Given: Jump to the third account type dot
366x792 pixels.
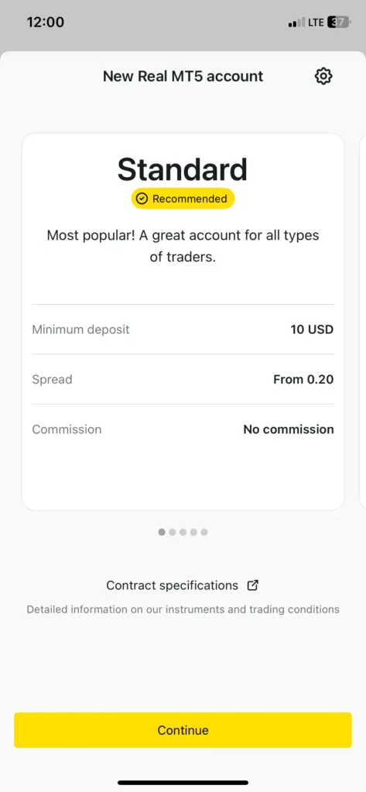Looking at the screenshot, I should point(183,532).
